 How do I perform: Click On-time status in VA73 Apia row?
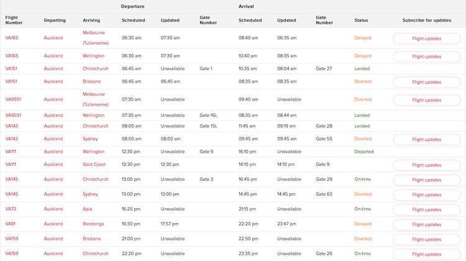click(362, 209)
